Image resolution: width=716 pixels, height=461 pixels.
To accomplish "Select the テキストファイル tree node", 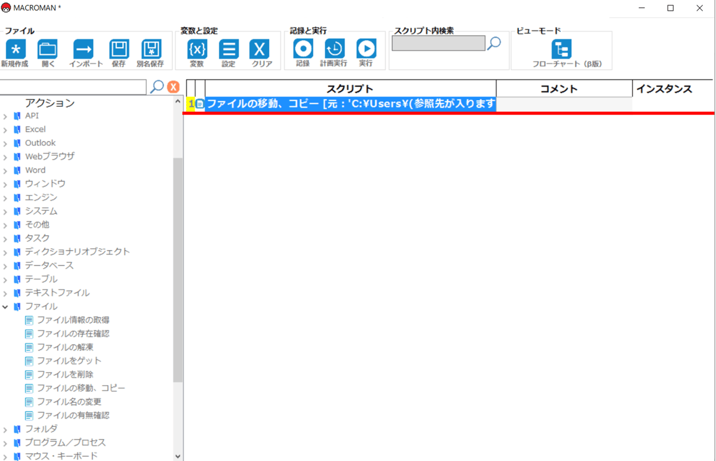I will tap(57, 293).
